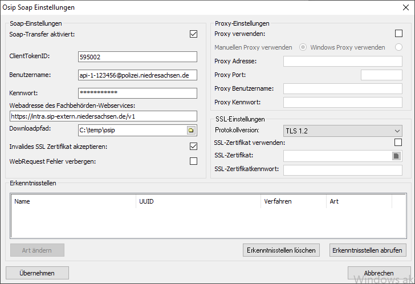Viewport: 415px width, 284px height.
Task: Click the SSL-Zertifikat file browse icon
Action: [396, 156]
